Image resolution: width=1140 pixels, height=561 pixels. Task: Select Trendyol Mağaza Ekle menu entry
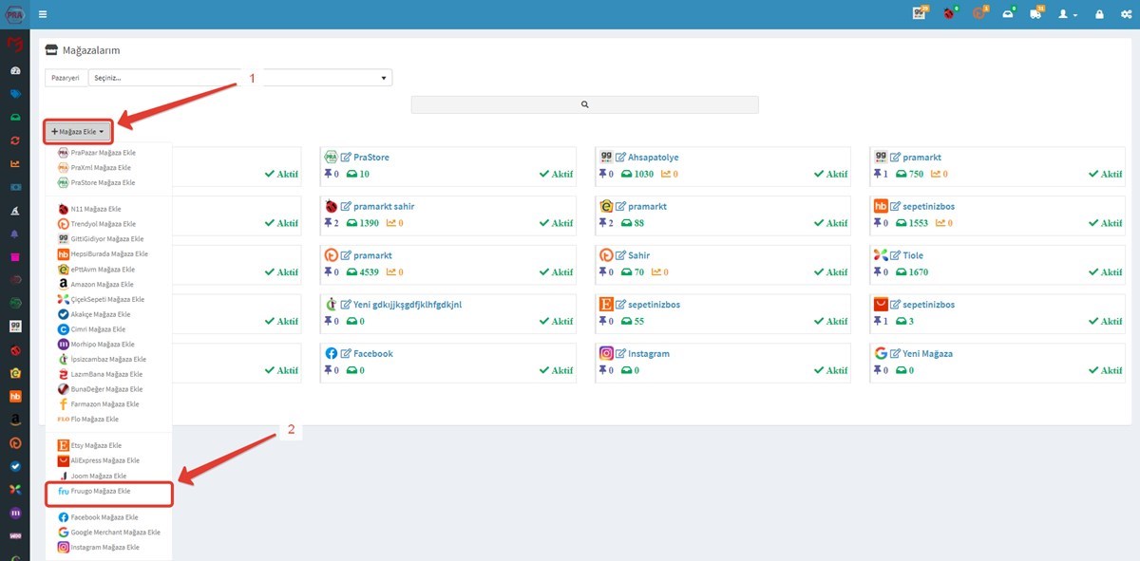(x=104, y=224)
